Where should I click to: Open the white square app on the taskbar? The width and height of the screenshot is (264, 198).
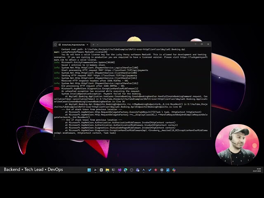click(x=101, y=170)
